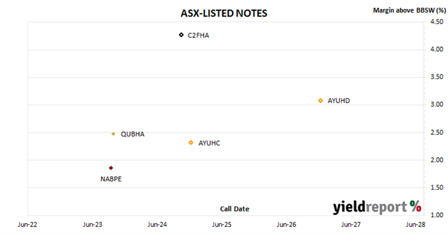Select the Margin above BBSW (%) axis title
The width and height of the screenshot is (448, 234).
click(409, 10)
